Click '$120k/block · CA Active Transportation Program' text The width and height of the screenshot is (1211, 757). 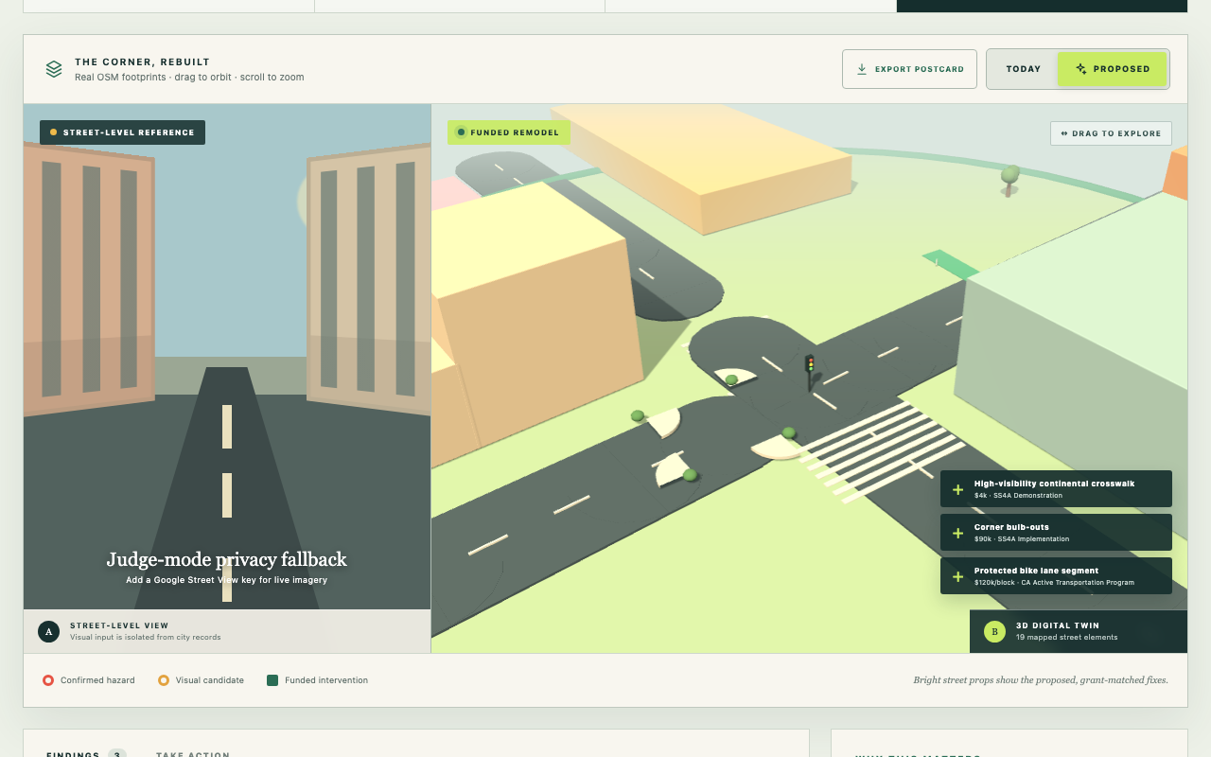1054,583
